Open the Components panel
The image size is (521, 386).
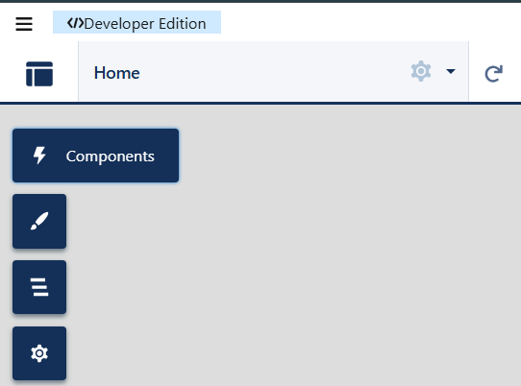tap(96, 156)
